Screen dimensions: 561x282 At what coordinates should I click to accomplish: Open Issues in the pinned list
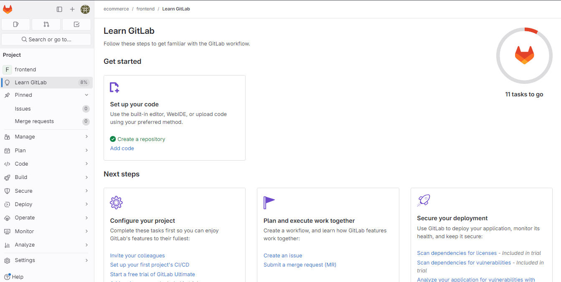click(23, 109)
